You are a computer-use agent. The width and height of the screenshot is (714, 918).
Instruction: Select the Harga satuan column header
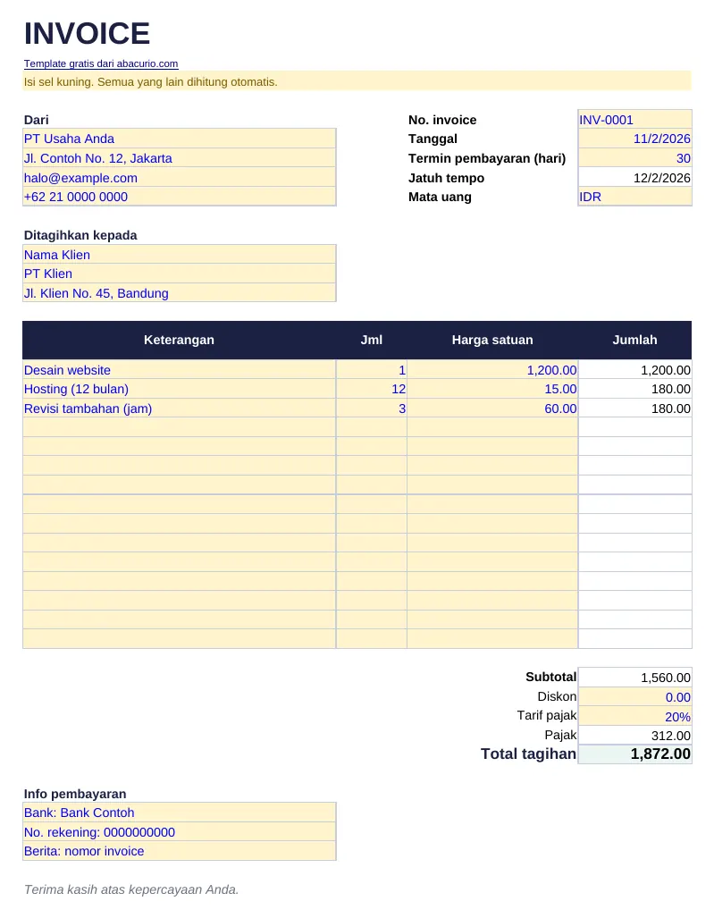click(x=492, y=340)
